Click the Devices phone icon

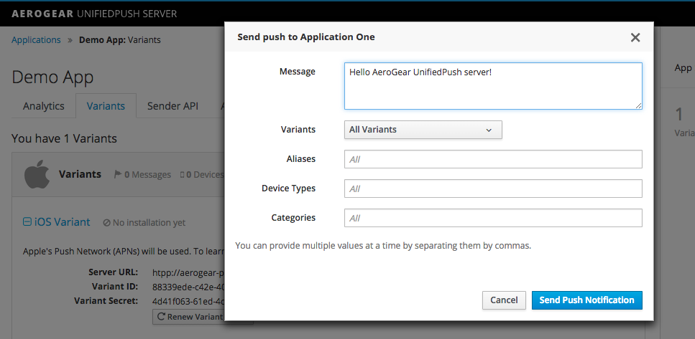point(182,174)
